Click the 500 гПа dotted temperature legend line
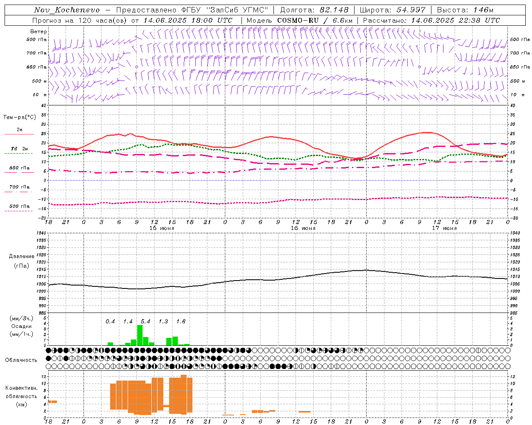Viewport: 532px width, 425px height. coord(18,211)
